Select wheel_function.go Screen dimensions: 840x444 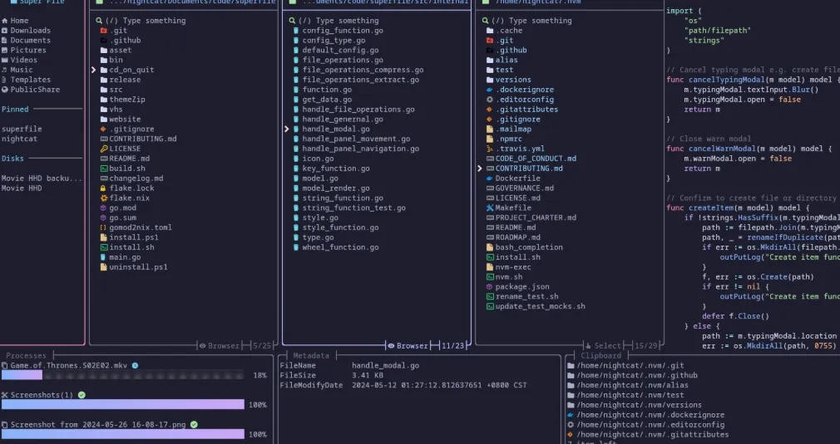[x=340, y=247]
